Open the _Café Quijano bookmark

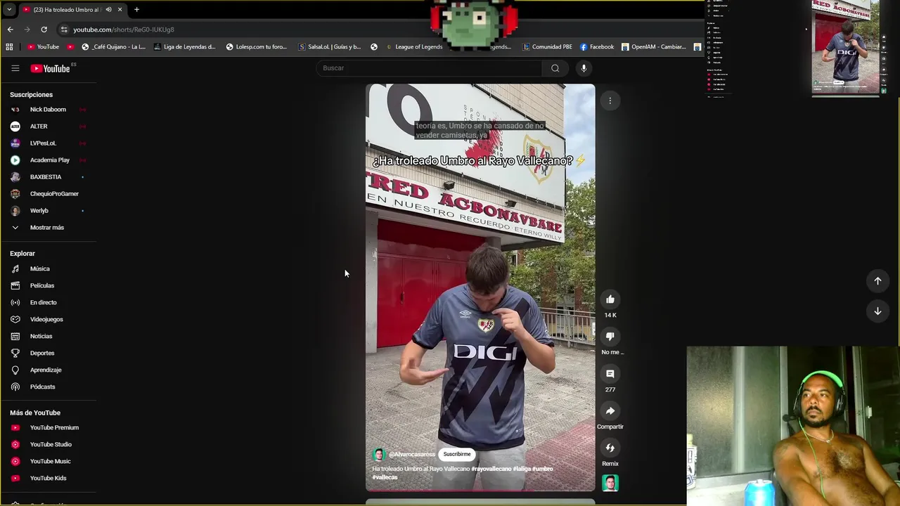pyautogui.click(x=113, y=47)
